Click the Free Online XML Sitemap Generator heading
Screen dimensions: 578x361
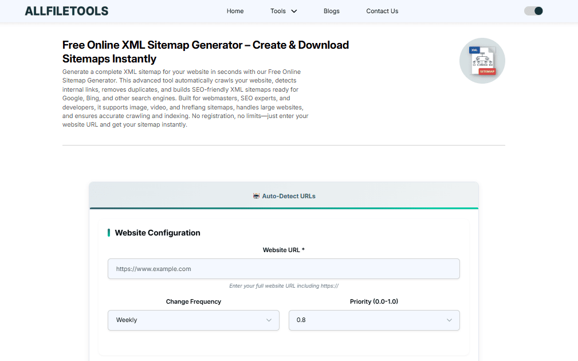click(205, 52)
